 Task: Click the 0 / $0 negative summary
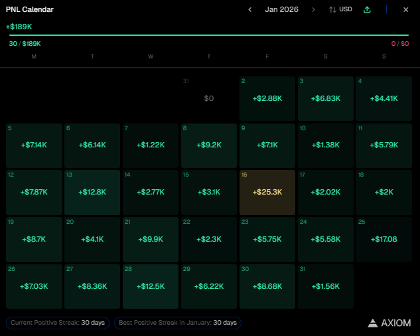400,43
